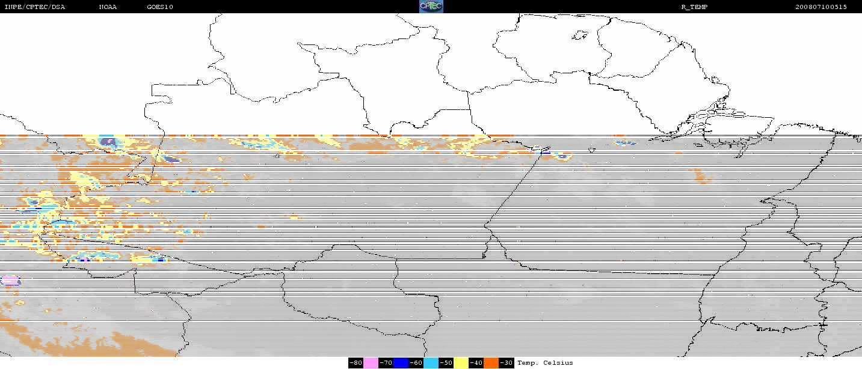Click the -80 legend label
Viewport: 862px width, 369px height.
pos(356,363)
